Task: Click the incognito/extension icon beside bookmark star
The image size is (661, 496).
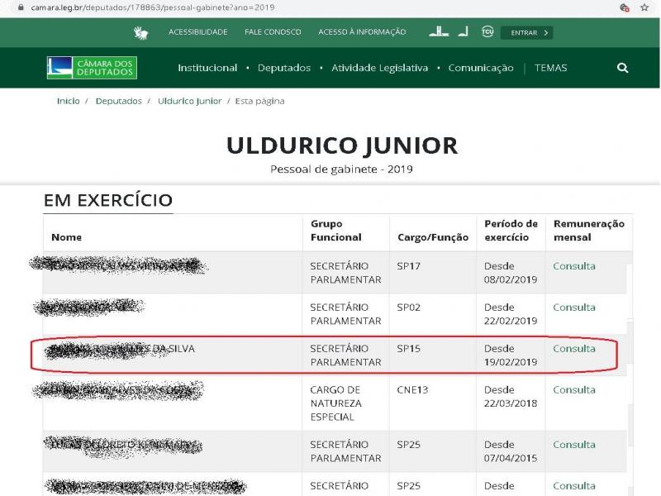Action: (x=625, y=7)
